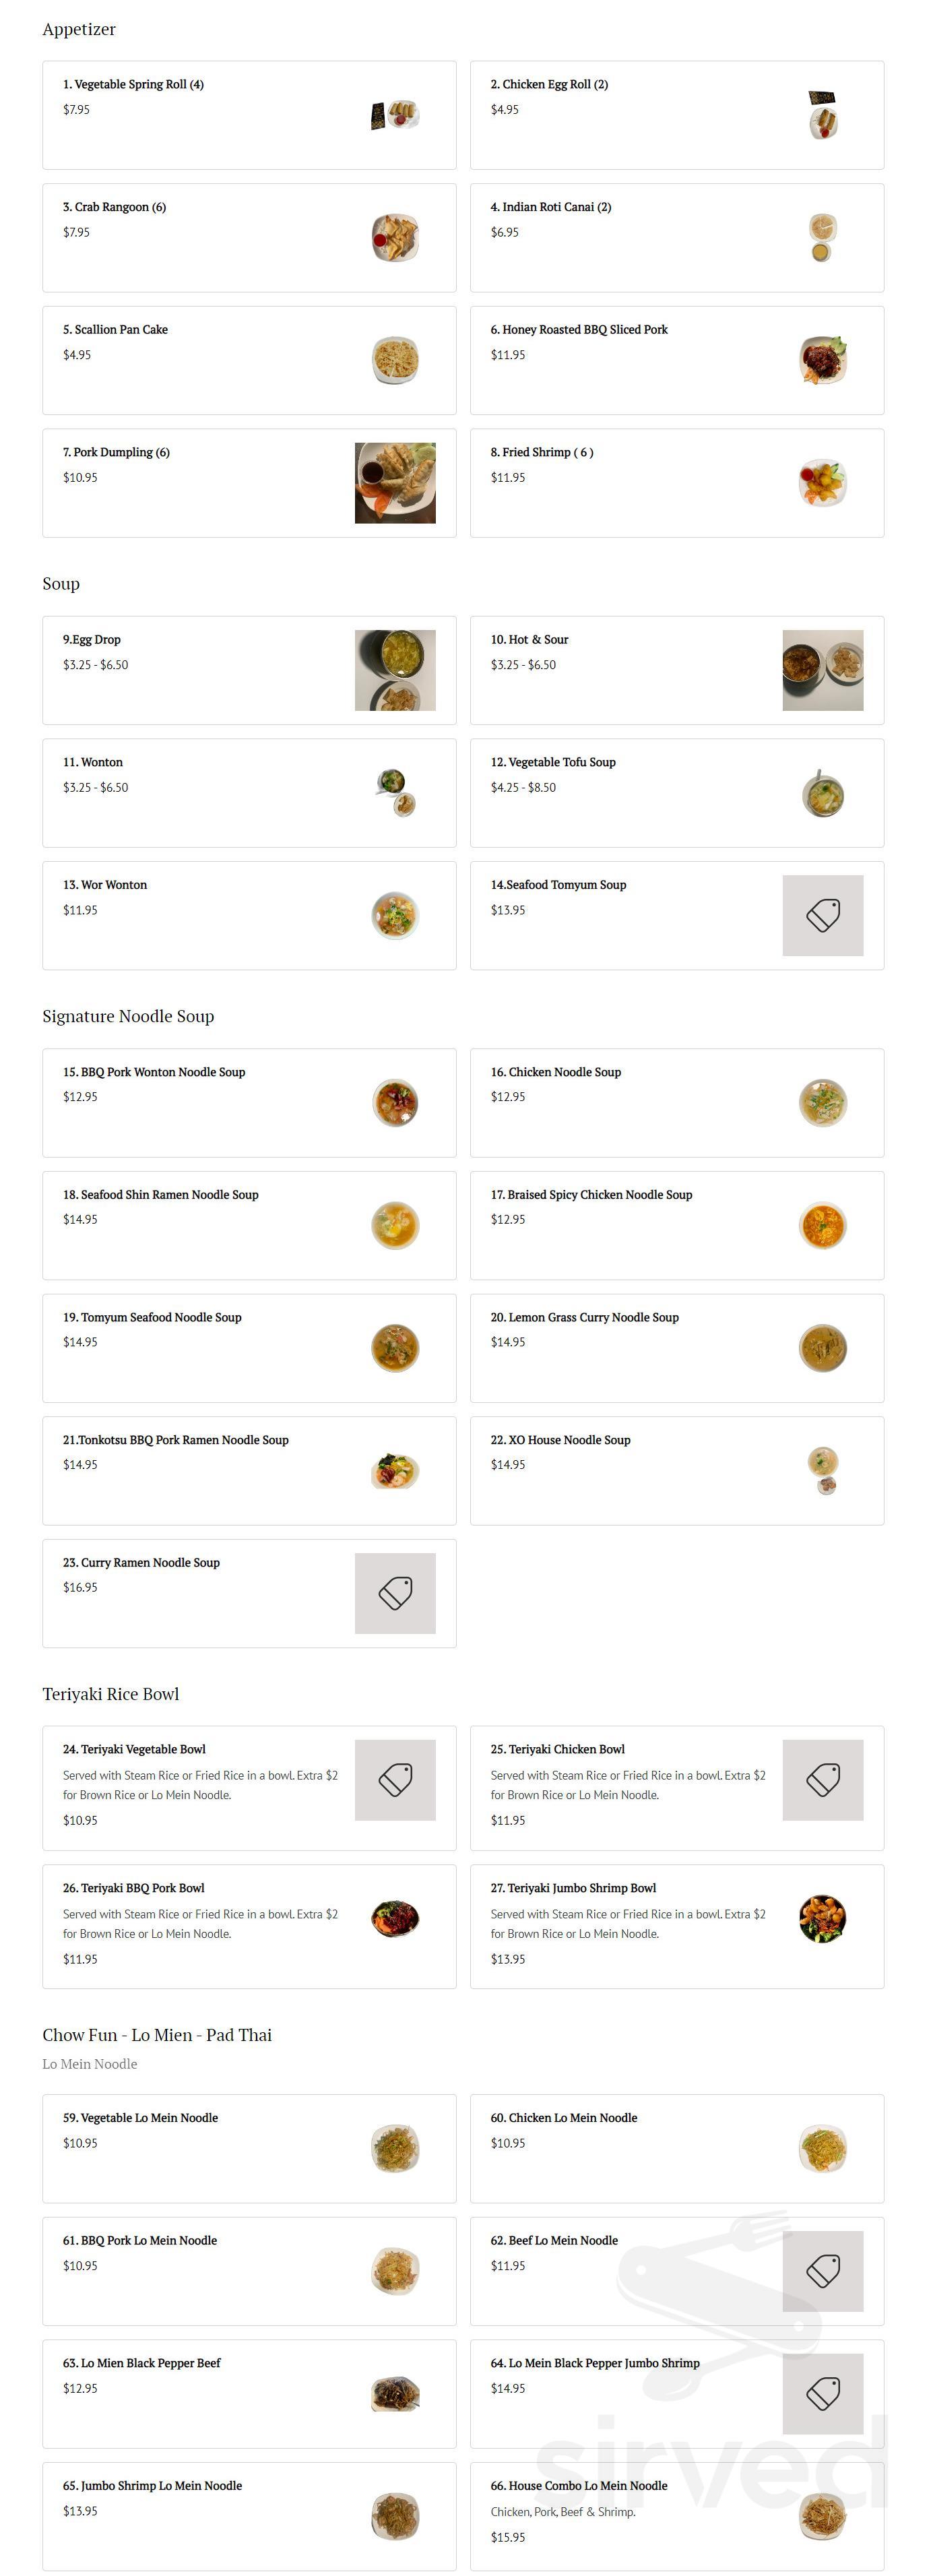The width and height of the screenshot is (931, 2576).
Task: Open the Egg Drop soup photo
Action: [395, 670]
